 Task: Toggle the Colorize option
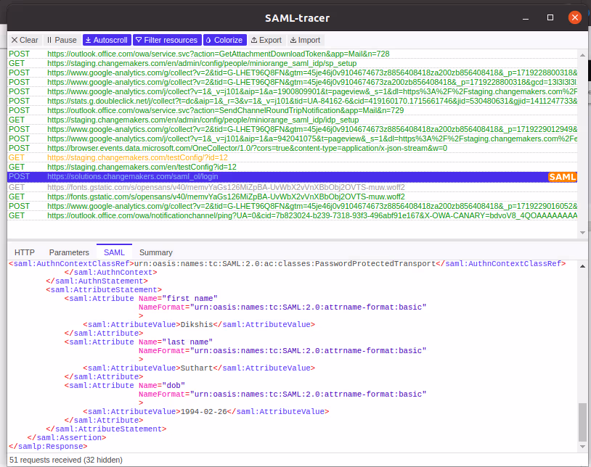click(x=224, y=40)
